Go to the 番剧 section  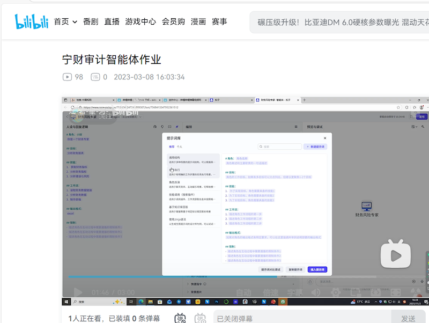pos(91,21)
